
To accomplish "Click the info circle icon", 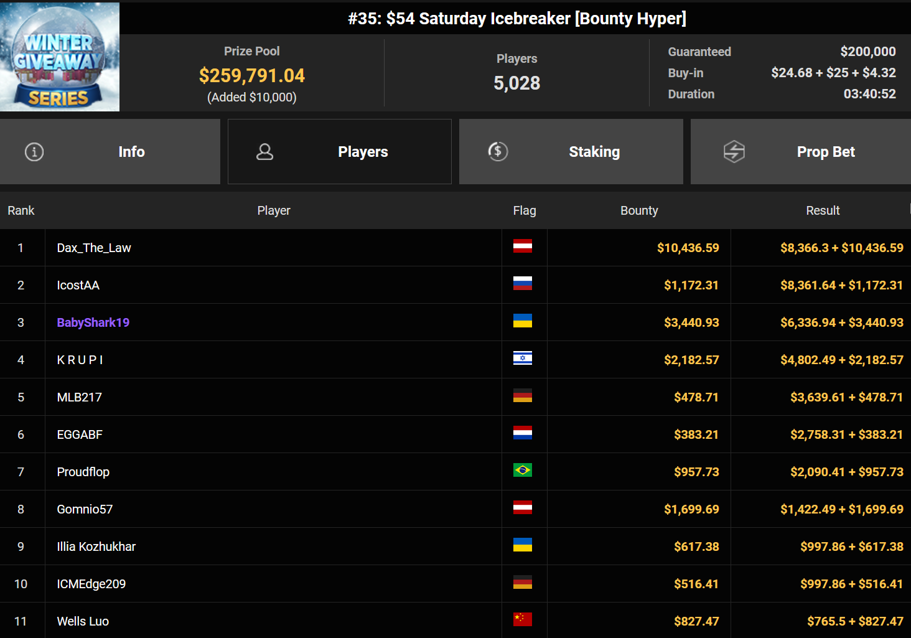I will (x=34, y=152).
